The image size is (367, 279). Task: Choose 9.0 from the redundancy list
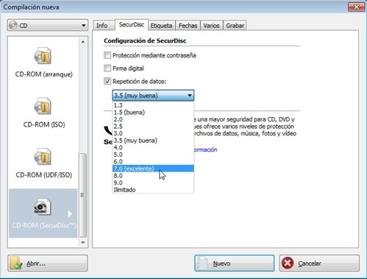pos(153,183)
